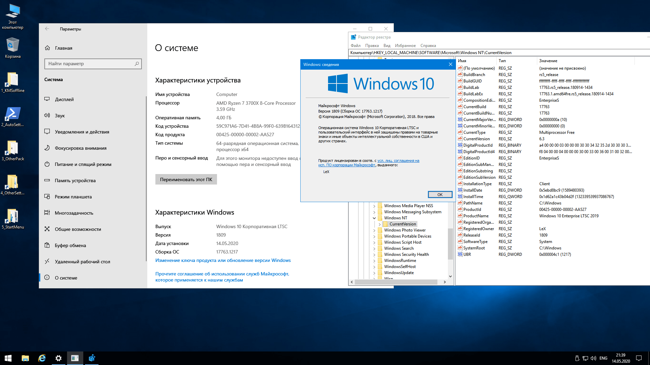Select the 5_StartMenu desktop shortcut
Screen dimensions: 650x365
(13, 219)
